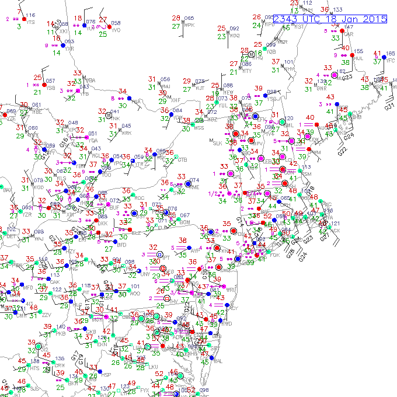
Task: Select the BUF station identifier
Action: point(114,207)
